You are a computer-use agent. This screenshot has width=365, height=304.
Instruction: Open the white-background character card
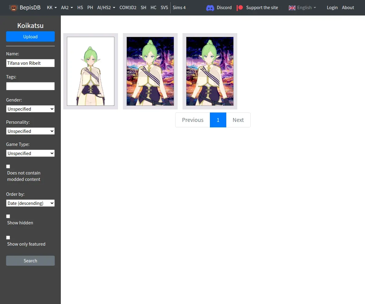tap(91, 71)
